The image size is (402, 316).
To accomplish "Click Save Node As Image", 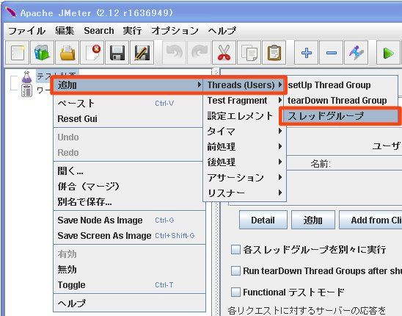I will [128, 220].
